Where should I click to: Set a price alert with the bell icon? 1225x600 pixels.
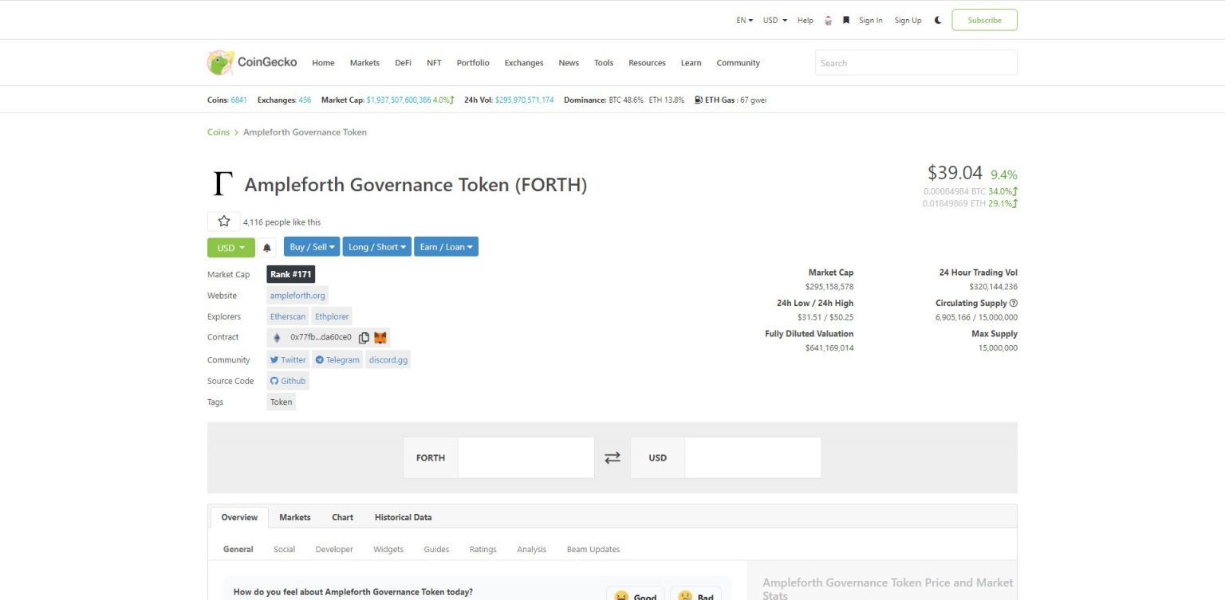pos(267,247)
